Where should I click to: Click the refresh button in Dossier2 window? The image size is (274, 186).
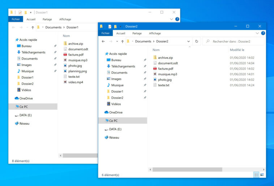point(197,42)
